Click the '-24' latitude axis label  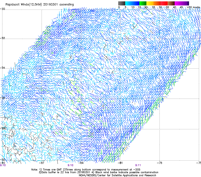click(2, 68)
